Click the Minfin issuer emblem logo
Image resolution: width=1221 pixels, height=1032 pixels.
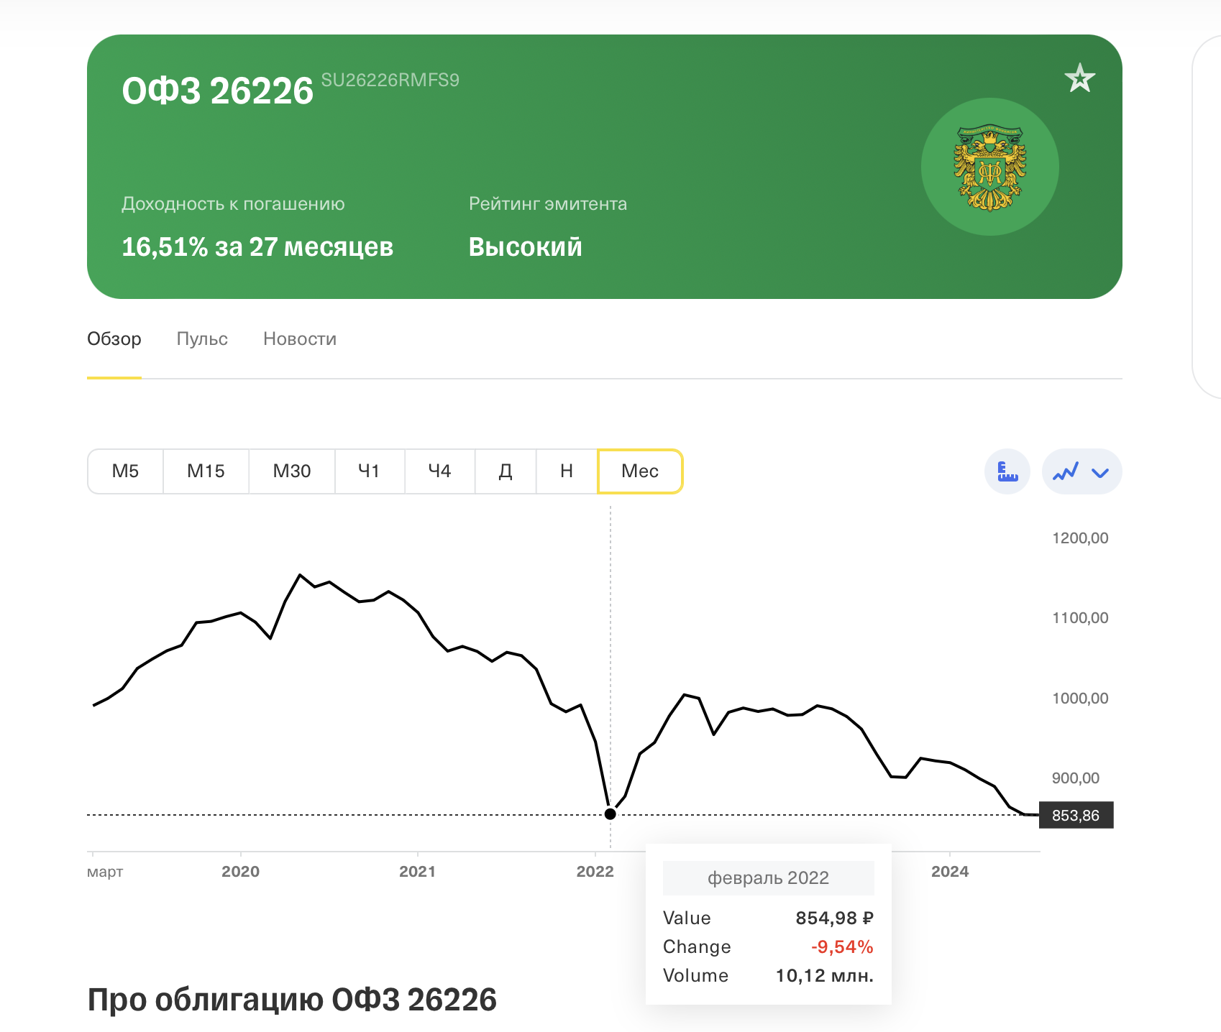989,167
